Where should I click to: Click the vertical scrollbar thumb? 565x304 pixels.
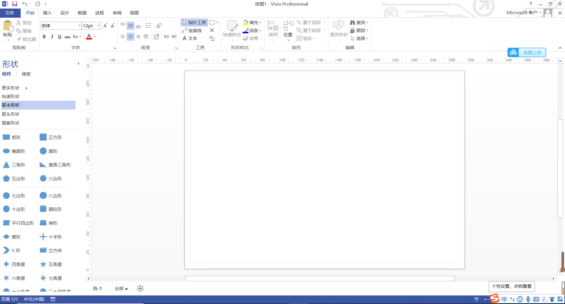(x=560, y=168)
